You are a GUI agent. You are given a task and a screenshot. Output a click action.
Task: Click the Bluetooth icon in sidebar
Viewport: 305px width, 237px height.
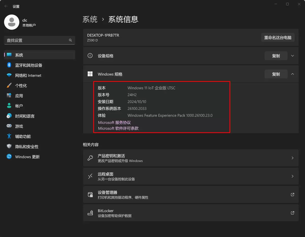point(9,65)
